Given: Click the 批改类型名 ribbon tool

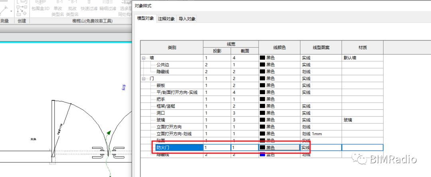Looking at the screenshot, I should (73, 8).
